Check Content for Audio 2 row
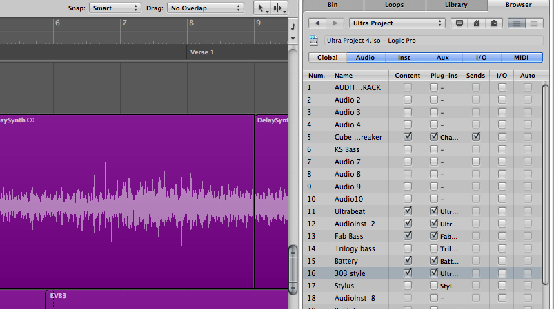The image size is (554, 309). tap(408, 100)
